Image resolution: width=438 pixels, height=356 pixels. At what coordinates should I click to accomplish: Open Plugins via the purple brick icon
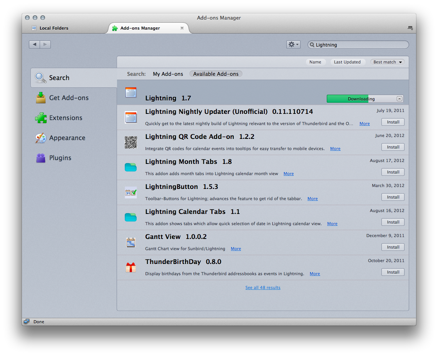tap(41, 158)
